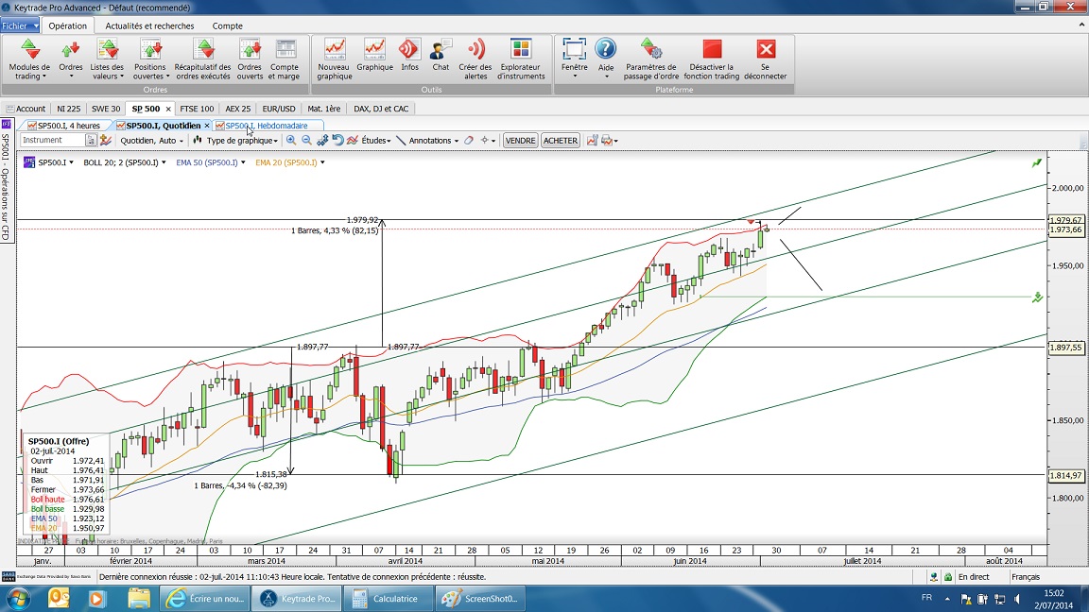
Task: Select the DAX, DJ et CAC tab
Action: 381,109
